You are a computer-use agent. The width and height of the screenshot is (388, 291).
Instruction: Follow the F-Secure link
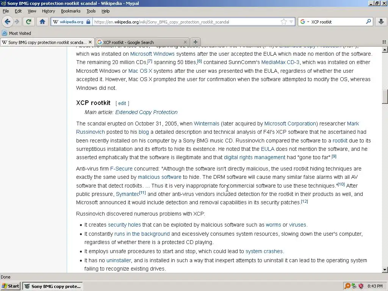pyautogui.click(x=121, y=169)
